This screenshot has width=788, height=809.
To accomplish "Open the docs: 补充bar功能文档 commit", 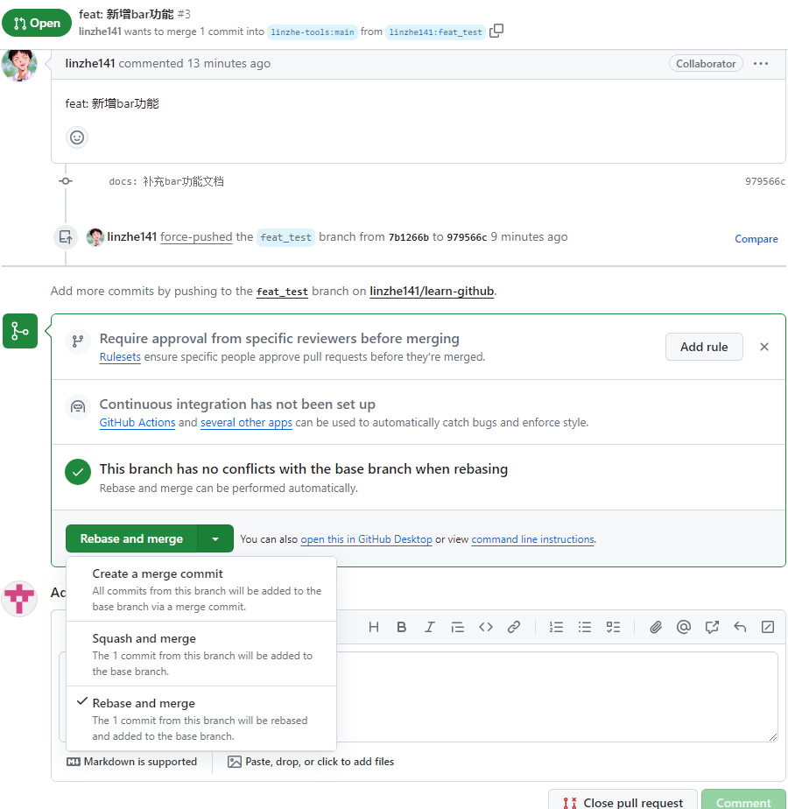I will [x=166, y=181].
